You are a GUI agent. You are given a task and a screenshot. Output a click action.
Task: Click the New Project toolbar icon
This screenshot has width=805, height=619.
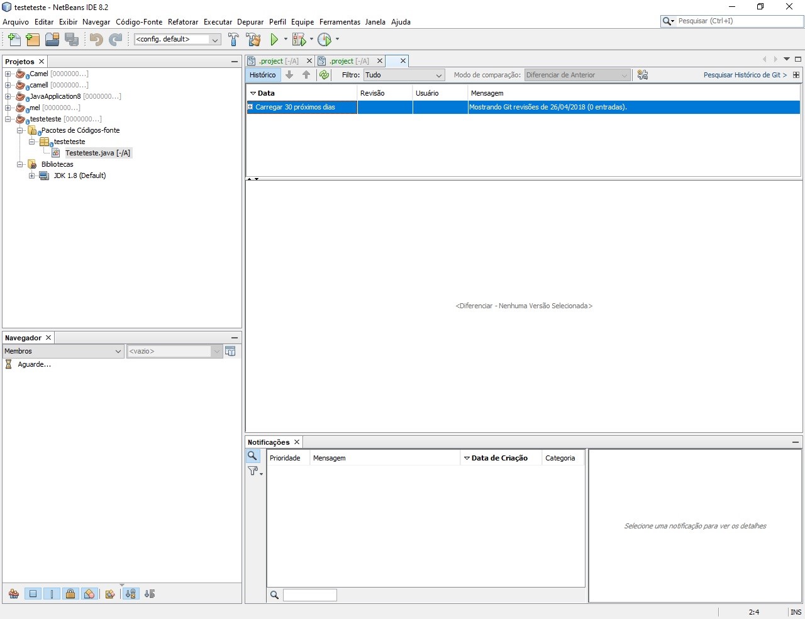[33, 40]
